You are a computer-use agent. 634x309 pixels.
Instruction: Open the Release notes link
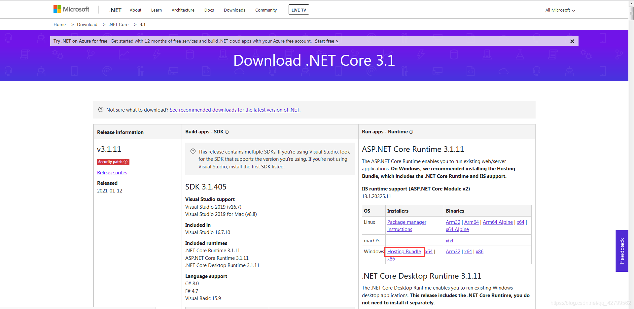(112, 173)
